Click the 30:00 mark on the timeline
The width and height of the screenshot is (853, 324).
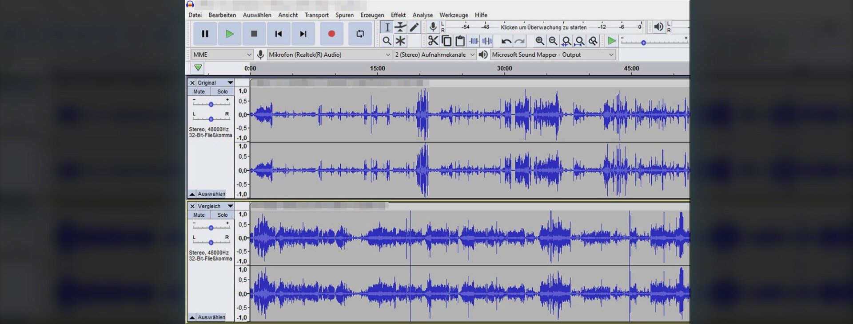[x=504, y=69]
